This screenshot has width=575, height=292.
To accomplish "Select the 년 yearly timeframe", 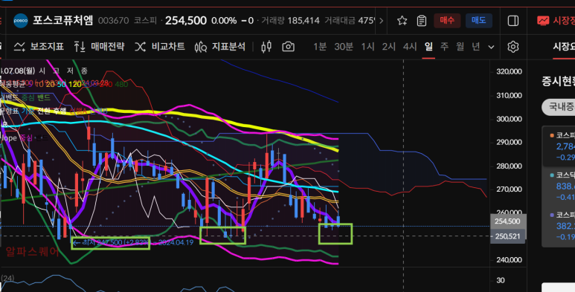I will tap(476, 47).
